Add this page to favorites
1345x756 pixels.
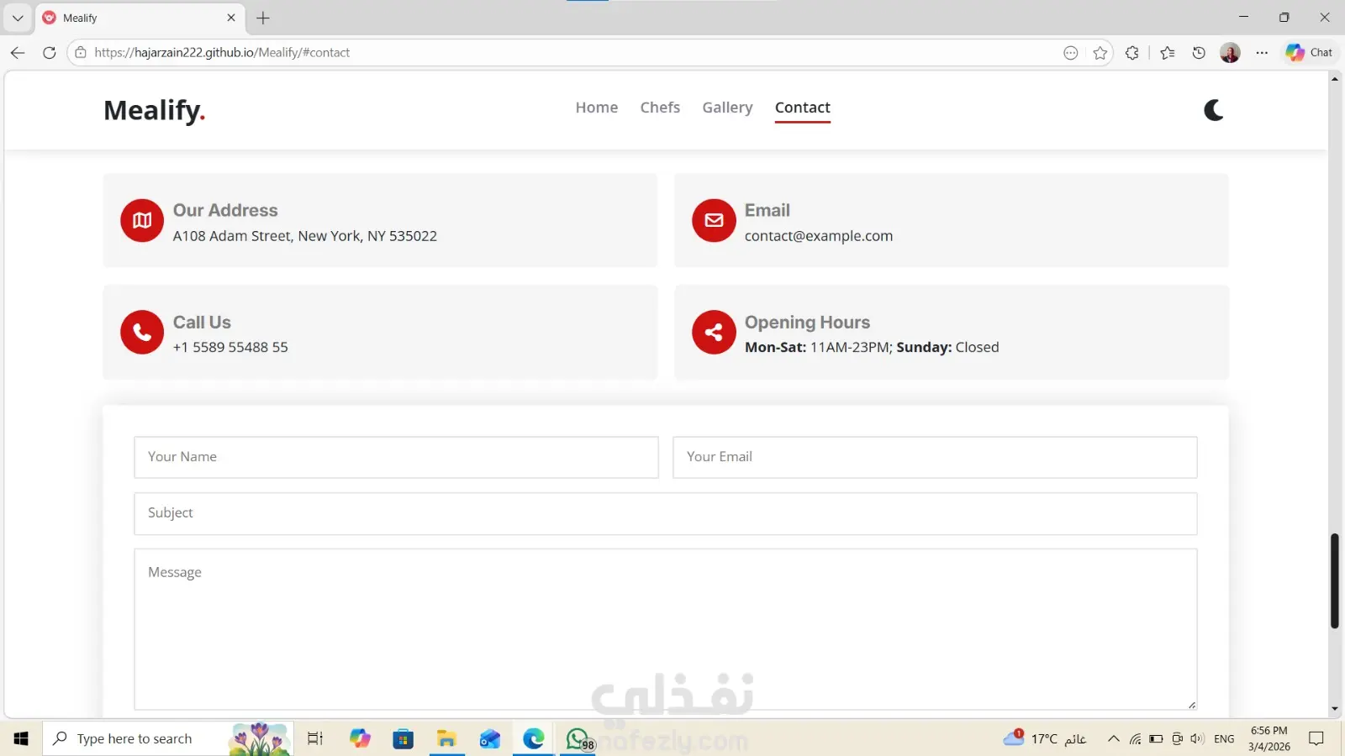pyautogui.click(x=1100, y=53)
